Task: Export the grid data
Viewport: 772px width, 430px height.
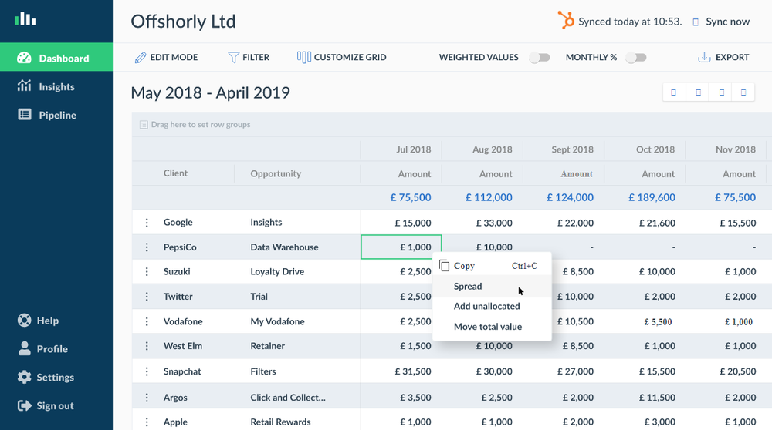Action: 724,58
